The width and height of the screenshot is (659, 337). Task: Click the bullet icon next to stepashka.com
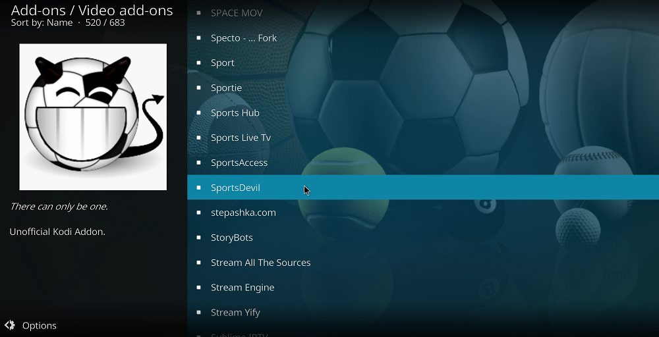click(x=198, y=213)
